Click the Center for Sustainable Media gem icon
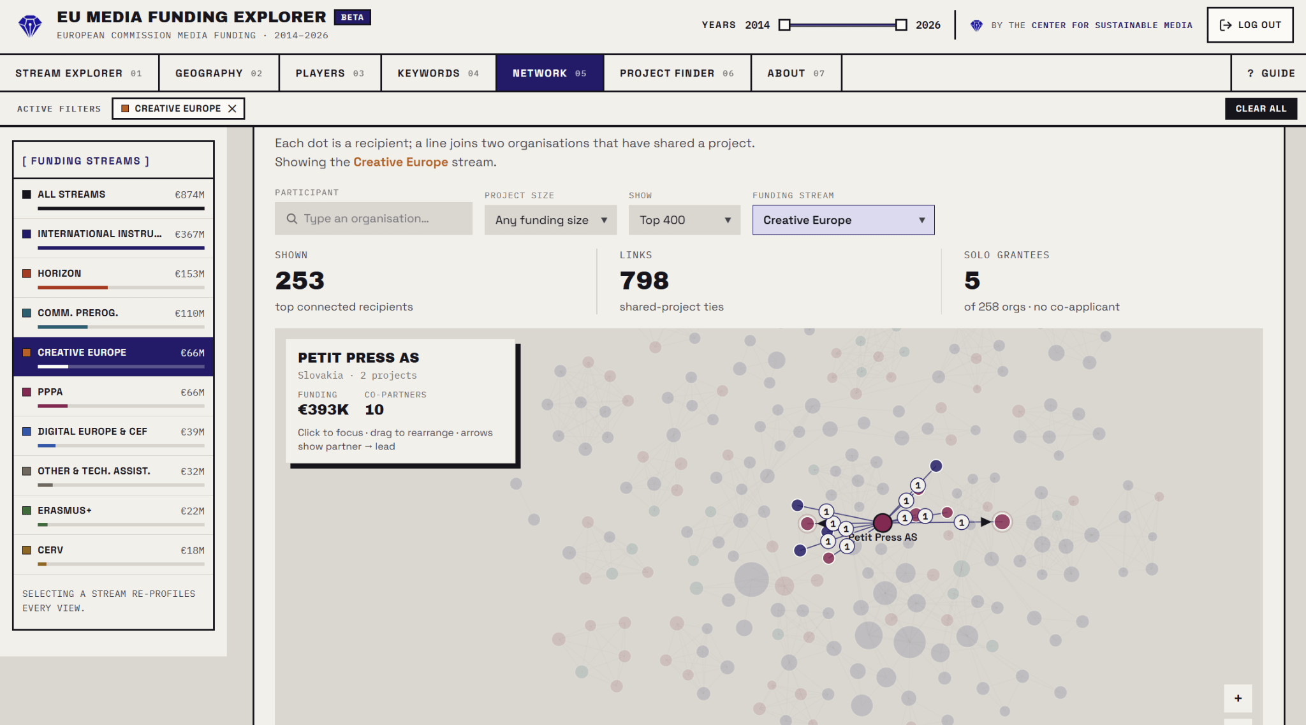 (976, 26)
